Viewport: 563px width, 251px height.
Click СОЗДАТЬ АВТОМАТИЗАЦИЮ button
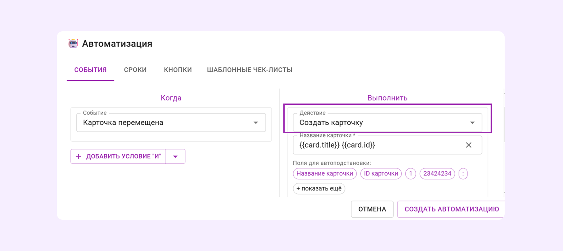[x=451, y=209]
